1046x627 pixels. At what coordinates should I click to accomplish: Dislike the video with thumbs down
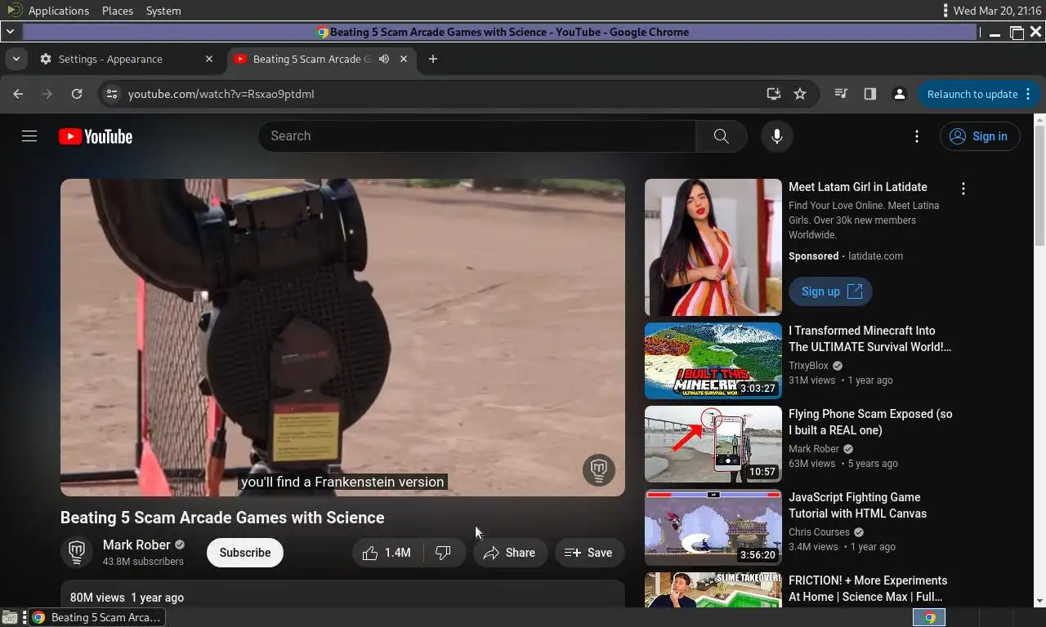tap(444, 553)
